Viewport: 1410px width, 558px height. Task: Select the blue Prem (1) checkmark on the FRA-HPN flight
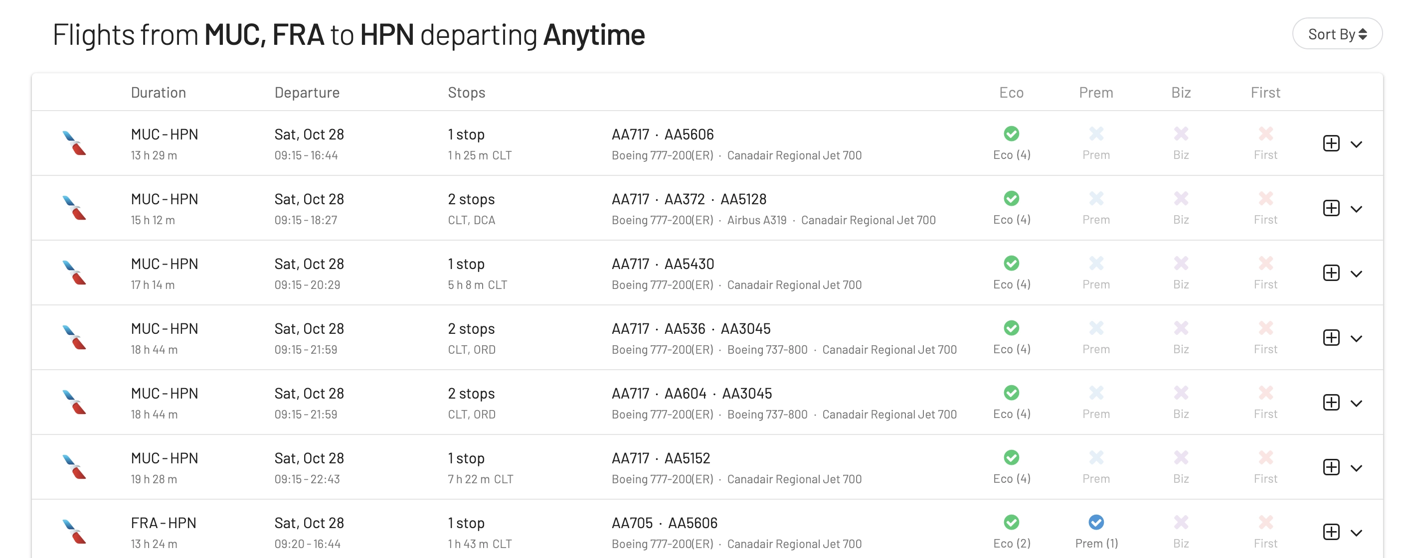click(1096, 522)
